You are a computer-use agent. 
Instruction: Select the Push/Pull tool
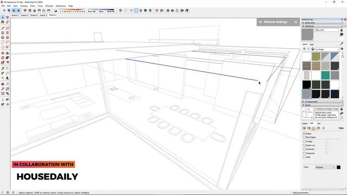click(7, 53)
